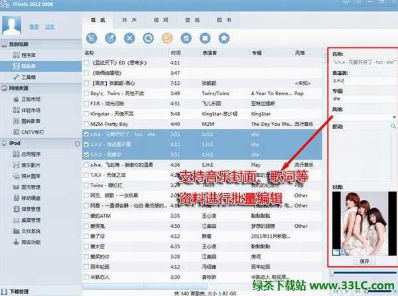Image resolution: width=398 pixels, height=296 pixels.
Task: Click the delete (X) toolbar icon
Action: tap(129, 38)
